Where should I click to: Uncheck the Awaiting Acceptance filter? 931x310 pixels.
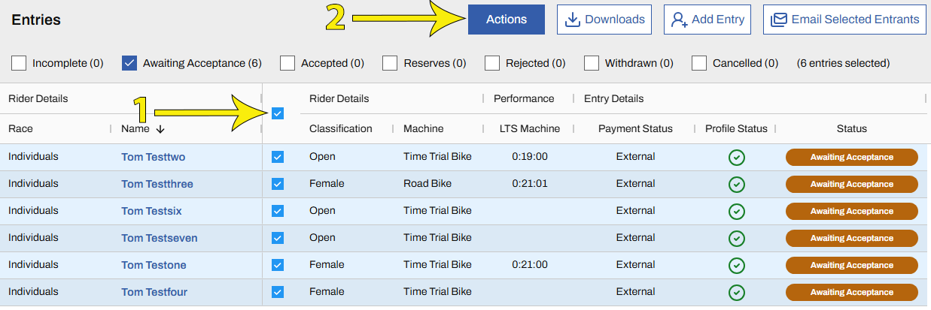[129, 63]
